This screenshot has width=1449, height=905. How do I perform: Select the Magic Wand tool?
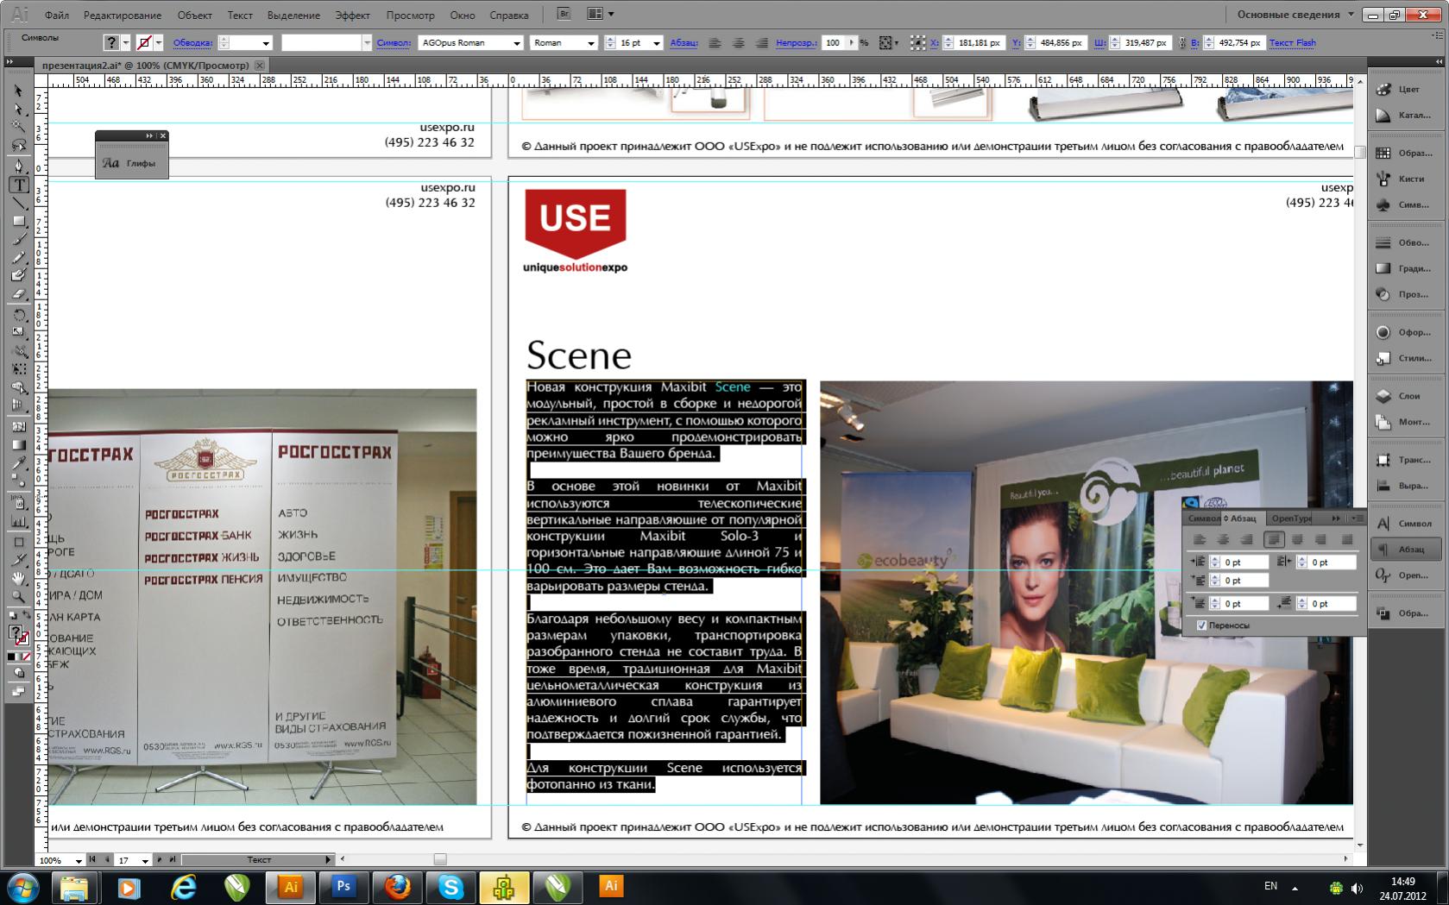pos(18,128)
